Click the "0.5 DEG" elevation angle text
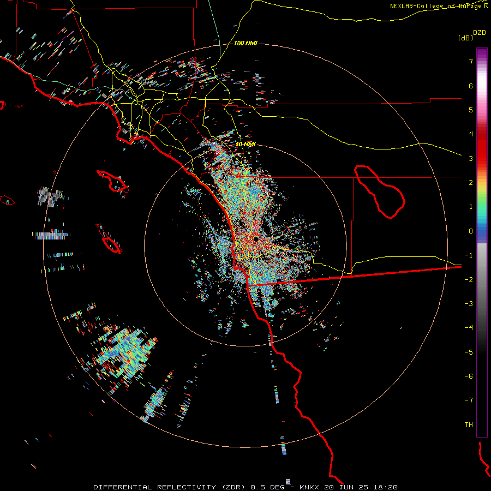The image size is (491, 491). [267, 487]
